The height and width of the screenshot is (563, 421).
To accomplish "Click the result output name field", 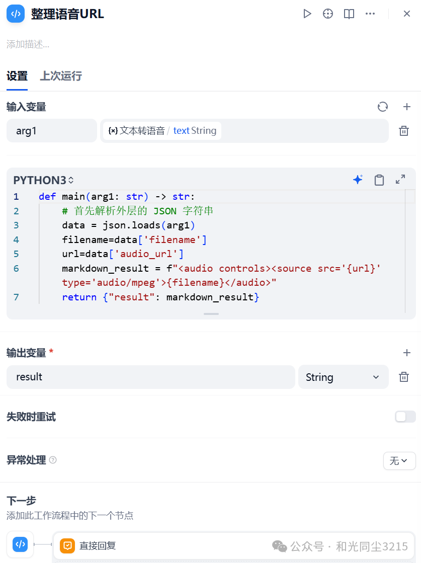I will pyautogui.click(x=151, y=377).
